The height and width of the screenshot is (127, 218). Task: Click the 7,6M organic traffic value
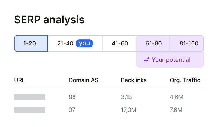click(176, 110)
